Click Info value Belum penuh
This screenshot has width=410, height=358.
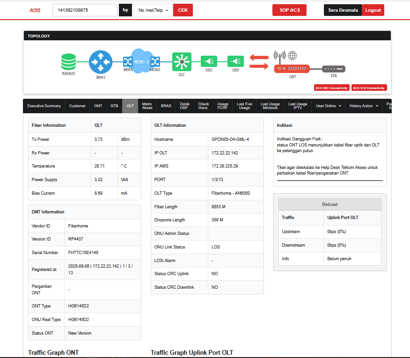[339, 259]
